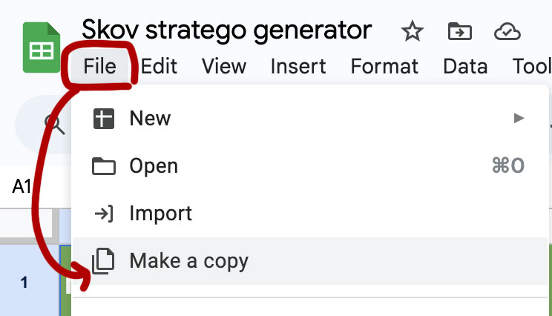Click the Move to folder icon
The image size is (552, 316).
(x=460, y=31)
